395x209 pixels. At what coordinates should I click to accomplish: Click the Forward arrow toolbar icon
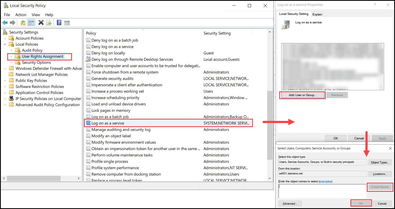12,23
